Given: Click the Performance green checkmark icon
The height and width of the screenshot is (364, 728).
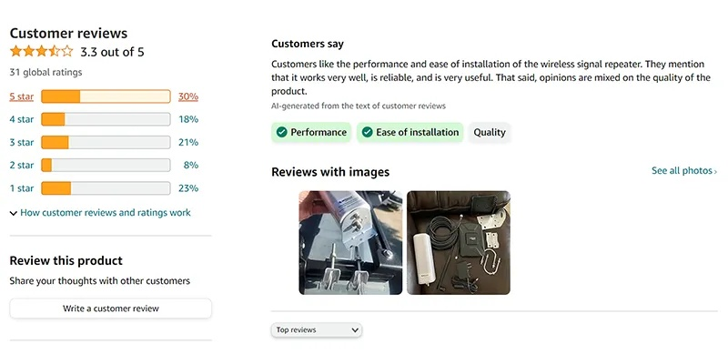Looking at the screenshot, I should point(280,133).
